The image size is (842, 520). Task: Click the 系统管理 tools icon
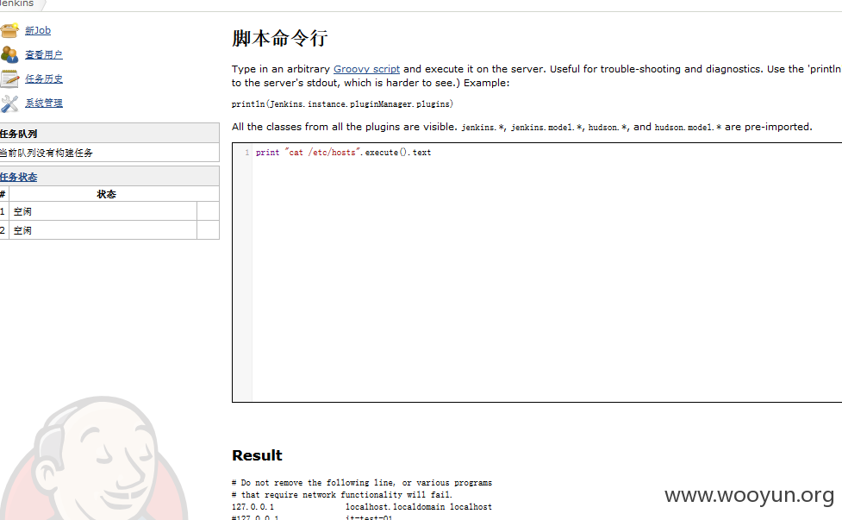point(9,103)
